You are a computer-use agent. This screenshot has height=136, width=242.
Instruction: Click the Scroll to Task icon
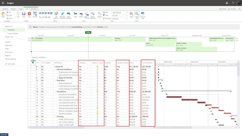coord(143,14)
